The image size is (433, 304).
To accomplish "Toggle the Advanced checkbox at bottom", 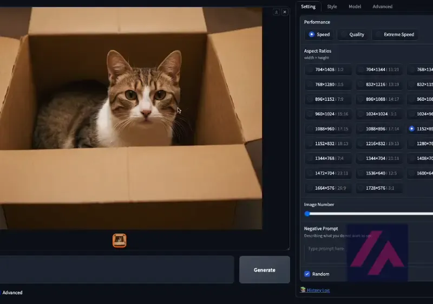I will 1,293.
